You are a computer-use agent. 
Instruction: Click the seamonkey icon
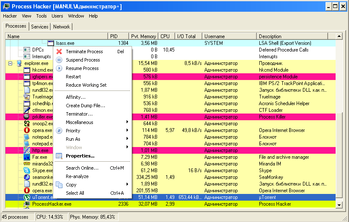27,177
